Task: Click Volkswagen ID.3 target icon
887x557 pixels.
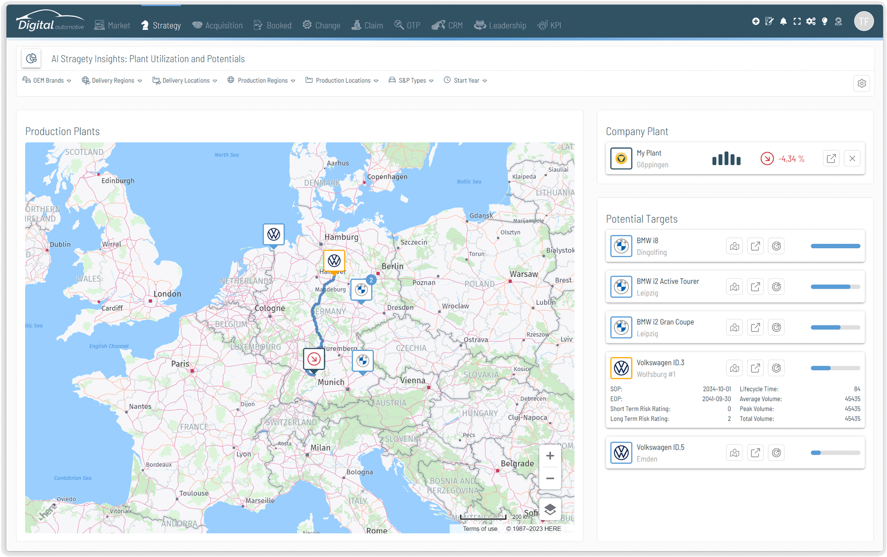Action: point(776,368)
